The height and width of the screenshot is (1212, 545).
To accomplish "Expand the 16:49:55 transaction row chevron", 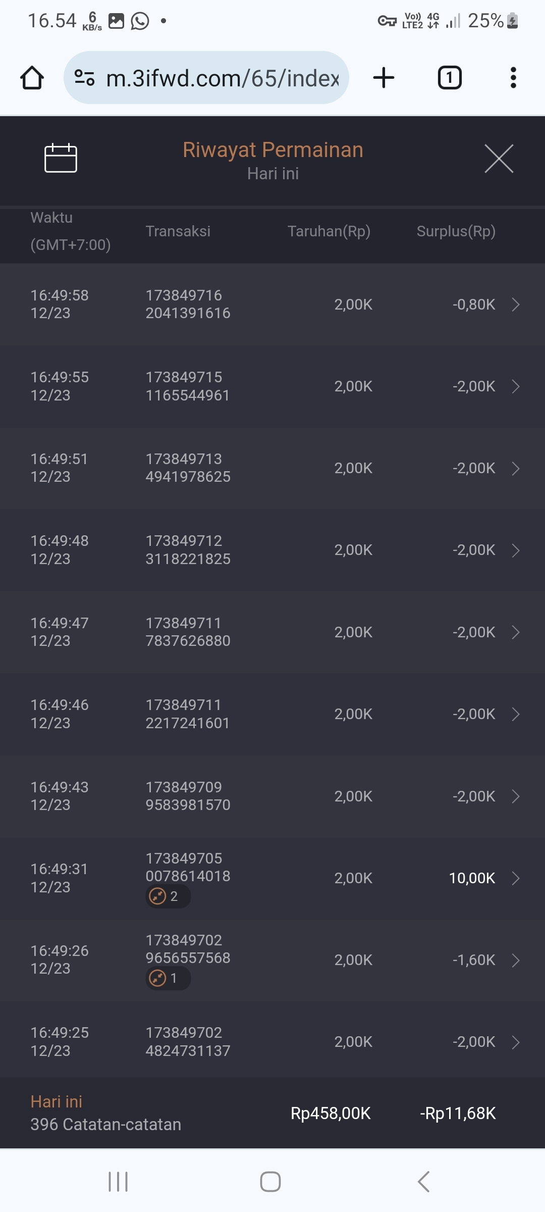I will click(x=515, y=386).
